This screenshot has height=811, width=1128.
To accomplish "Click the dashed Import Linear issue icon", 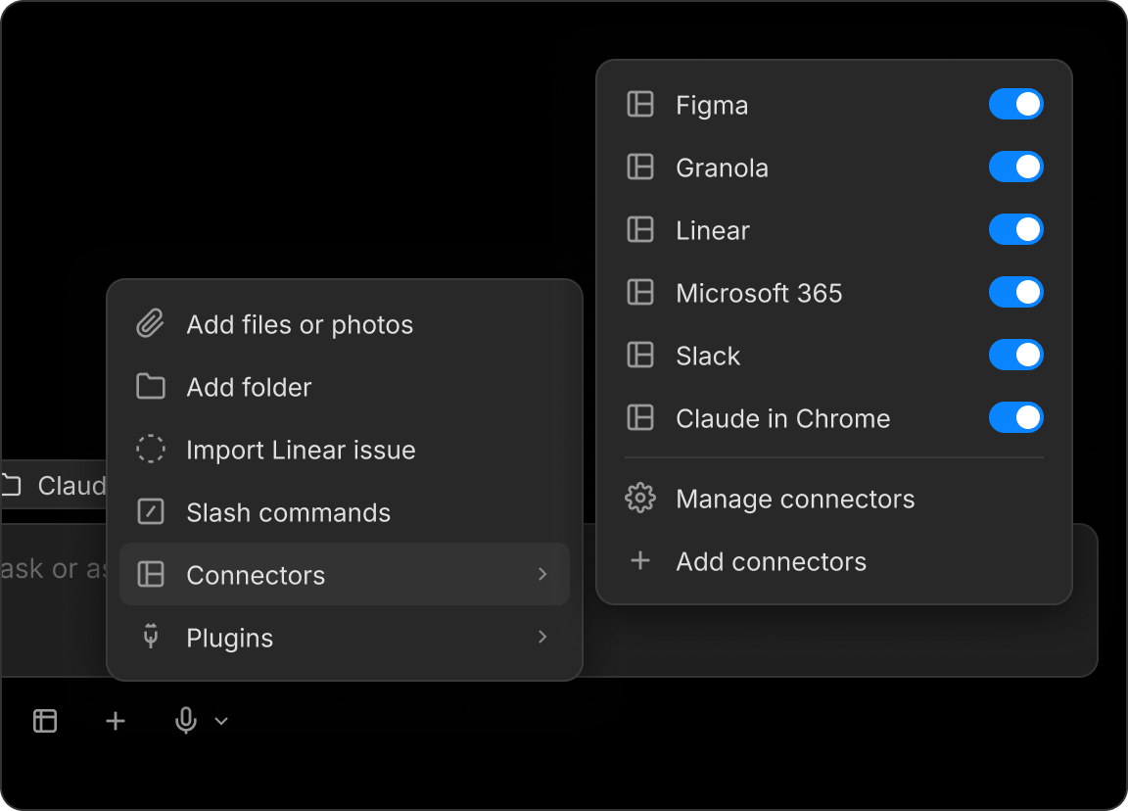I will (149, 449).
